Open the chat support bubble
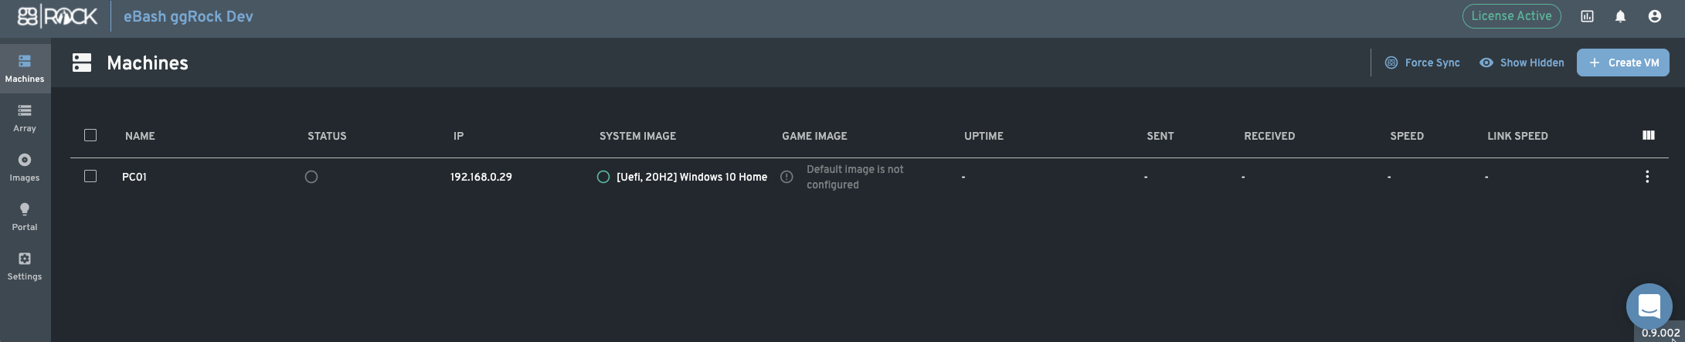 1649,306
